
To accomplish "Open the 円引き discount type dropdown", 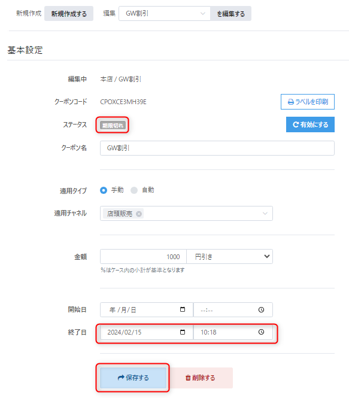I will (229, 257).
